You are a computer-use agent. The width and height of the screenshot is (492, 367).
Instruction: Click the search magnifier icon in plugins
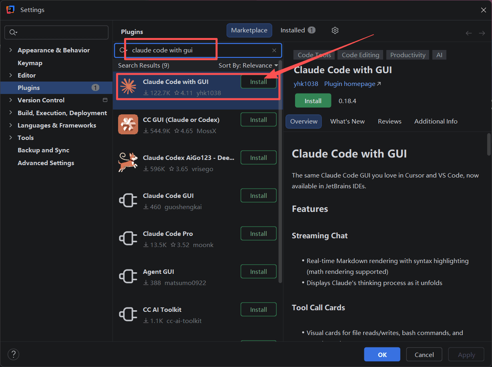123,50
